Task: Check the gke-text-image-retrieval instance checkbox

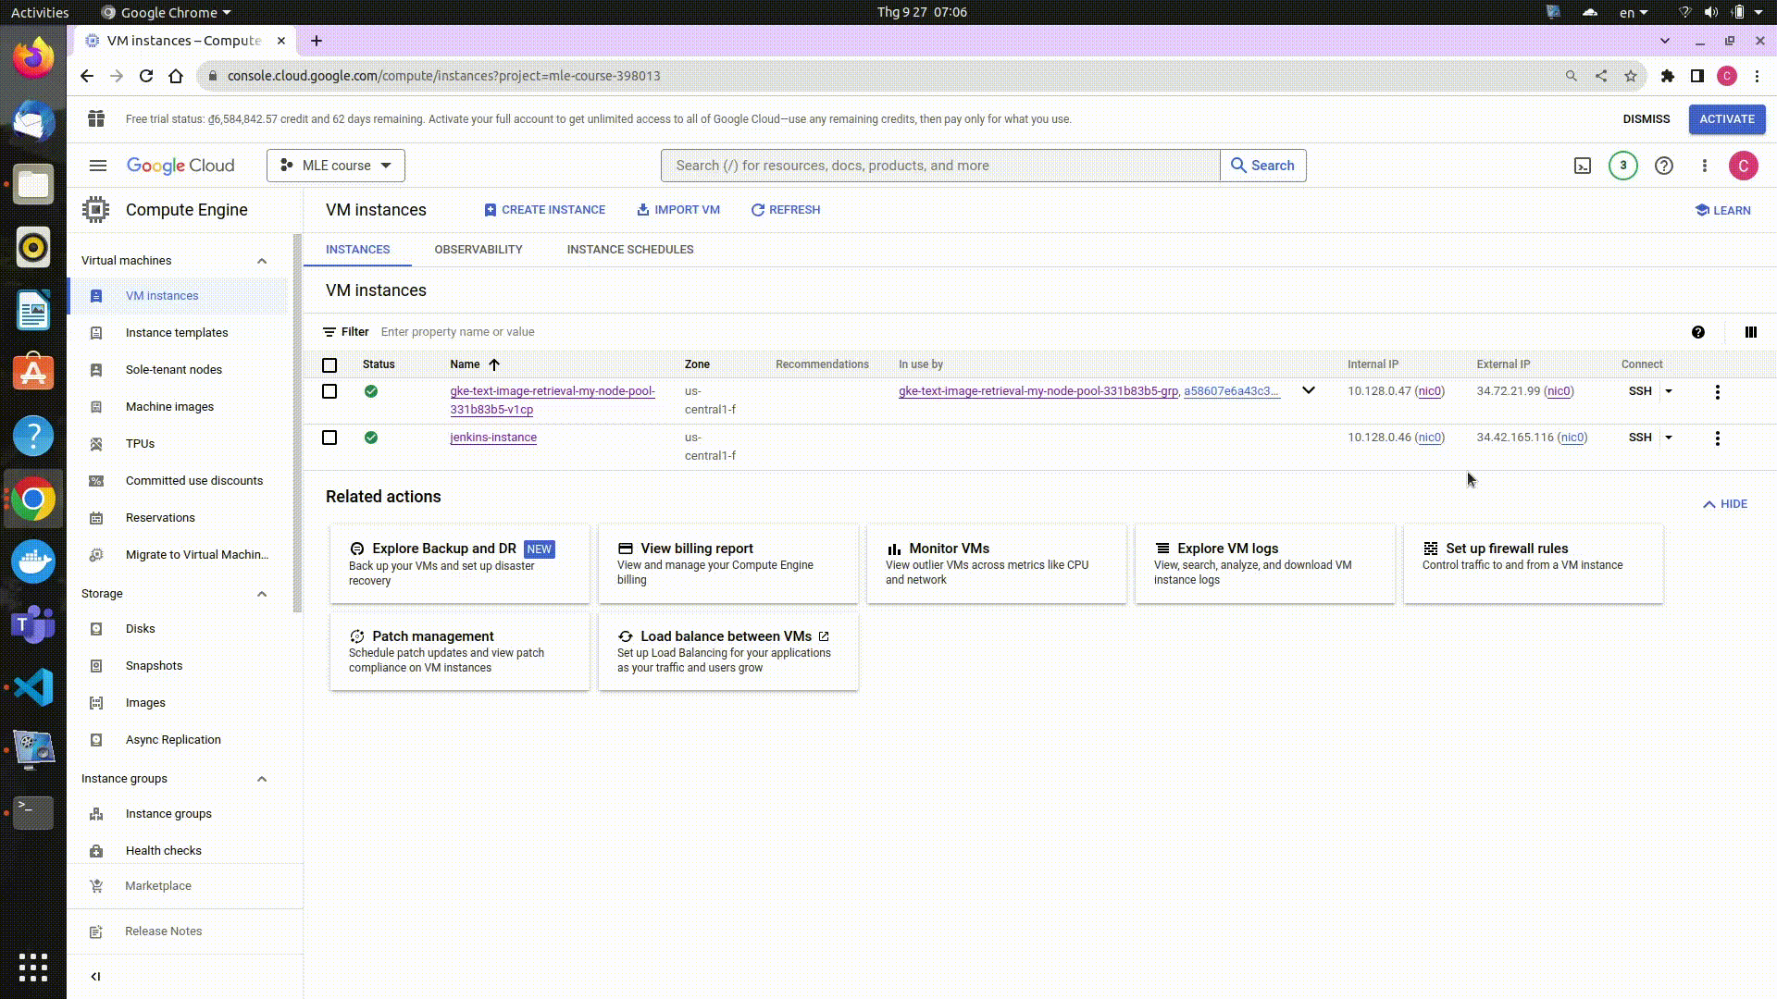Action: (329, 391)
